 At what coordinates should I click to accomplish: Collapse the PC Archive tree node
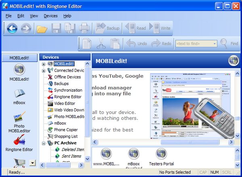44,143
